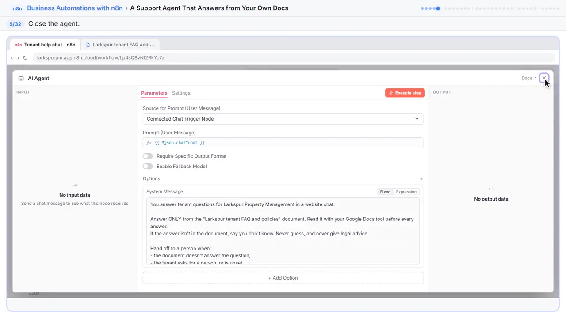
Task: Click the System Message label
Action: tap(164, 192)
